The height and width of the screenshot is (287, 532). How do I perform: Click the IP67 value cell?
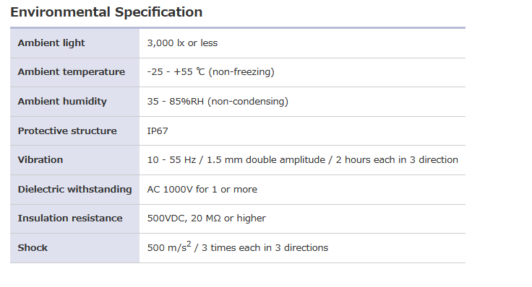point(158,131)
